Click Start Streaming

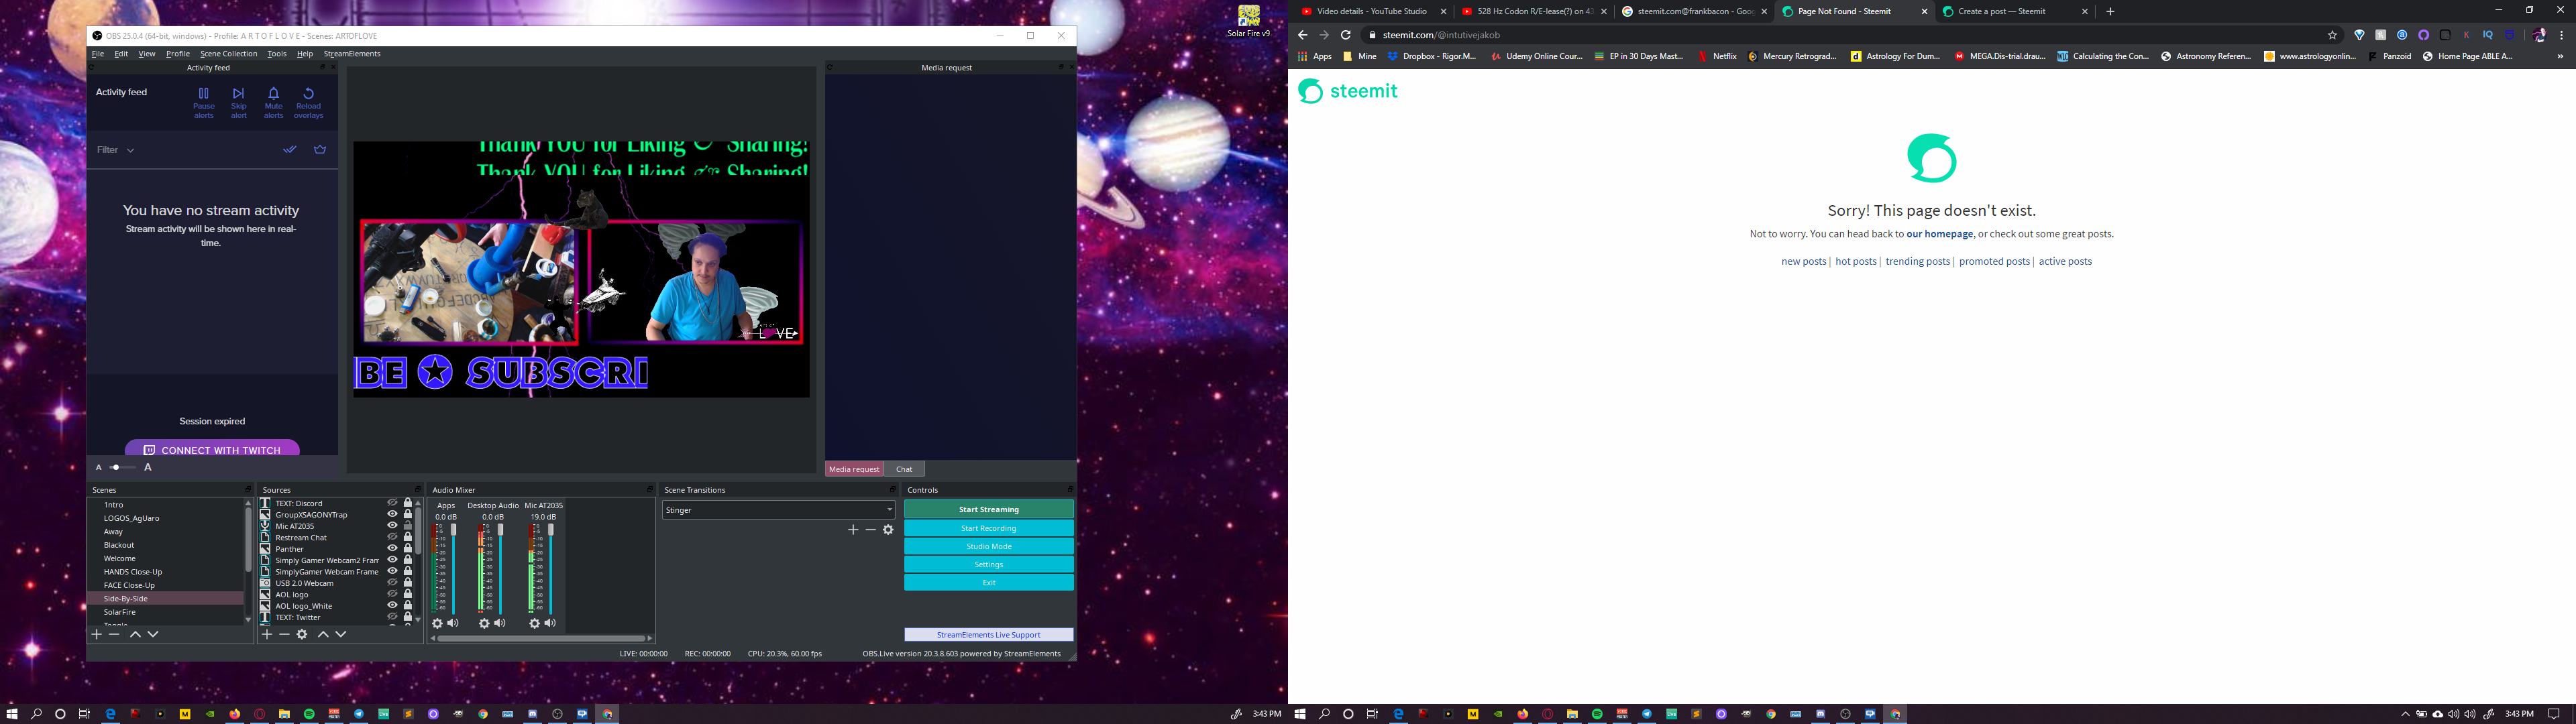pyautogui.click(x=989, y=509)
